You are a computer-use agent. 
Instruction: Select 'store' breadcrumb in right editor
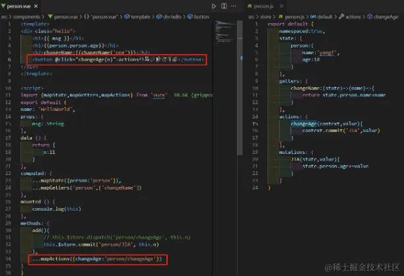(265, 17)
